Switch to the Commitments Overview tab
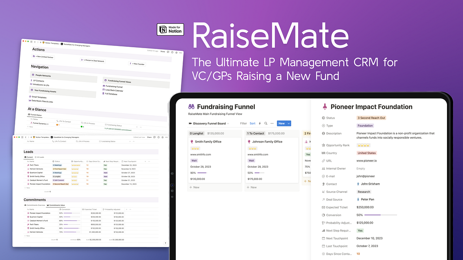Viewport: 463px width, 260px height. 35,205
